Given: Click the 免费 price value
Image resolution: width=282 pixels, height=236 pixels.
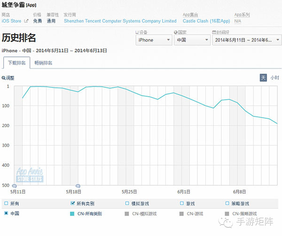Looking at the screenshot, I should (x=38, y=21).
